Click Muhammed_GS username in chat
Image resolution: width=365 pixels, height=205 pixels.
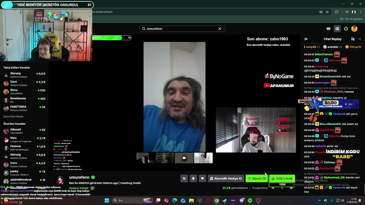pos(334,177)
